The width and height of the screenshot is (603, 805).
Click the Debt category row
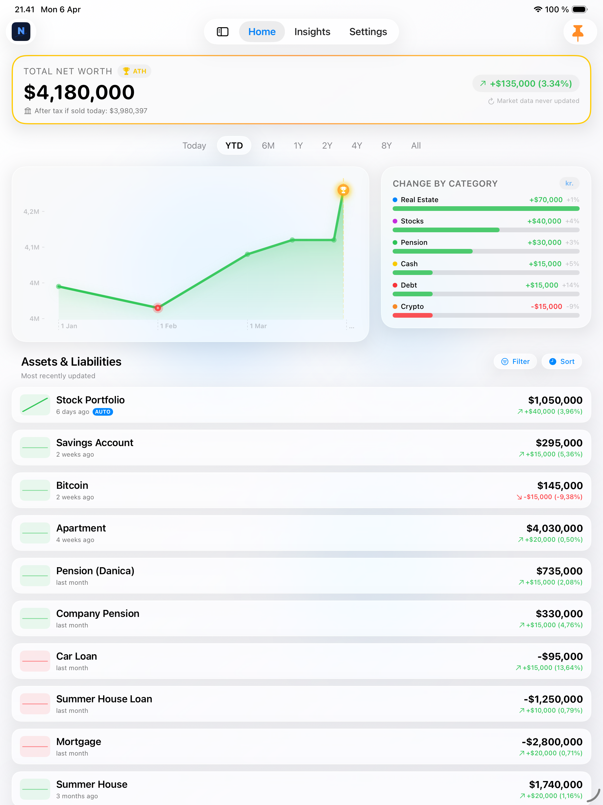[486, 289]
